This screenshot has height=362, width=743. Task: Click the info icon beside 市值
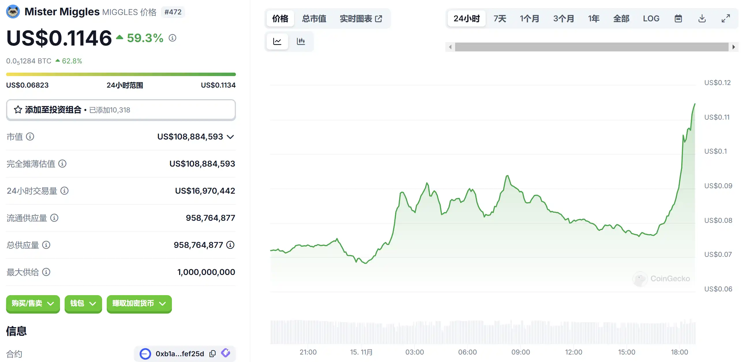[x=30, y=136]
